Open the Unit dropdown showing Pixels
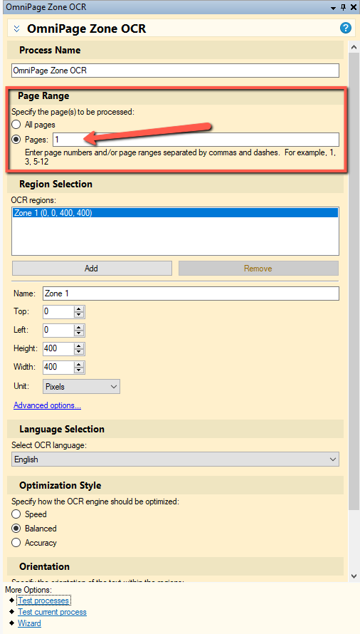 pyautogui.click(x=81, y=387)
